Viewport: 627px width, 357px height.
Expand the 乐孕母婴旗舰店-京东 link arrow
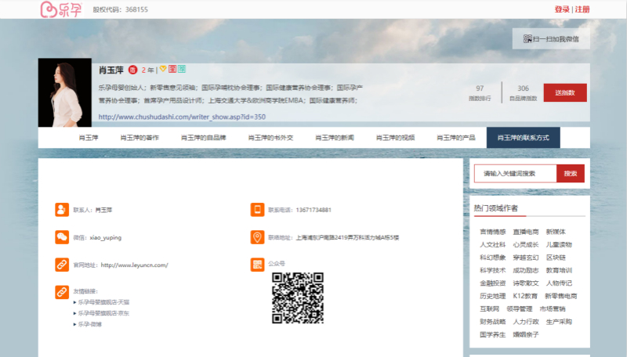[x=74, y=312]
